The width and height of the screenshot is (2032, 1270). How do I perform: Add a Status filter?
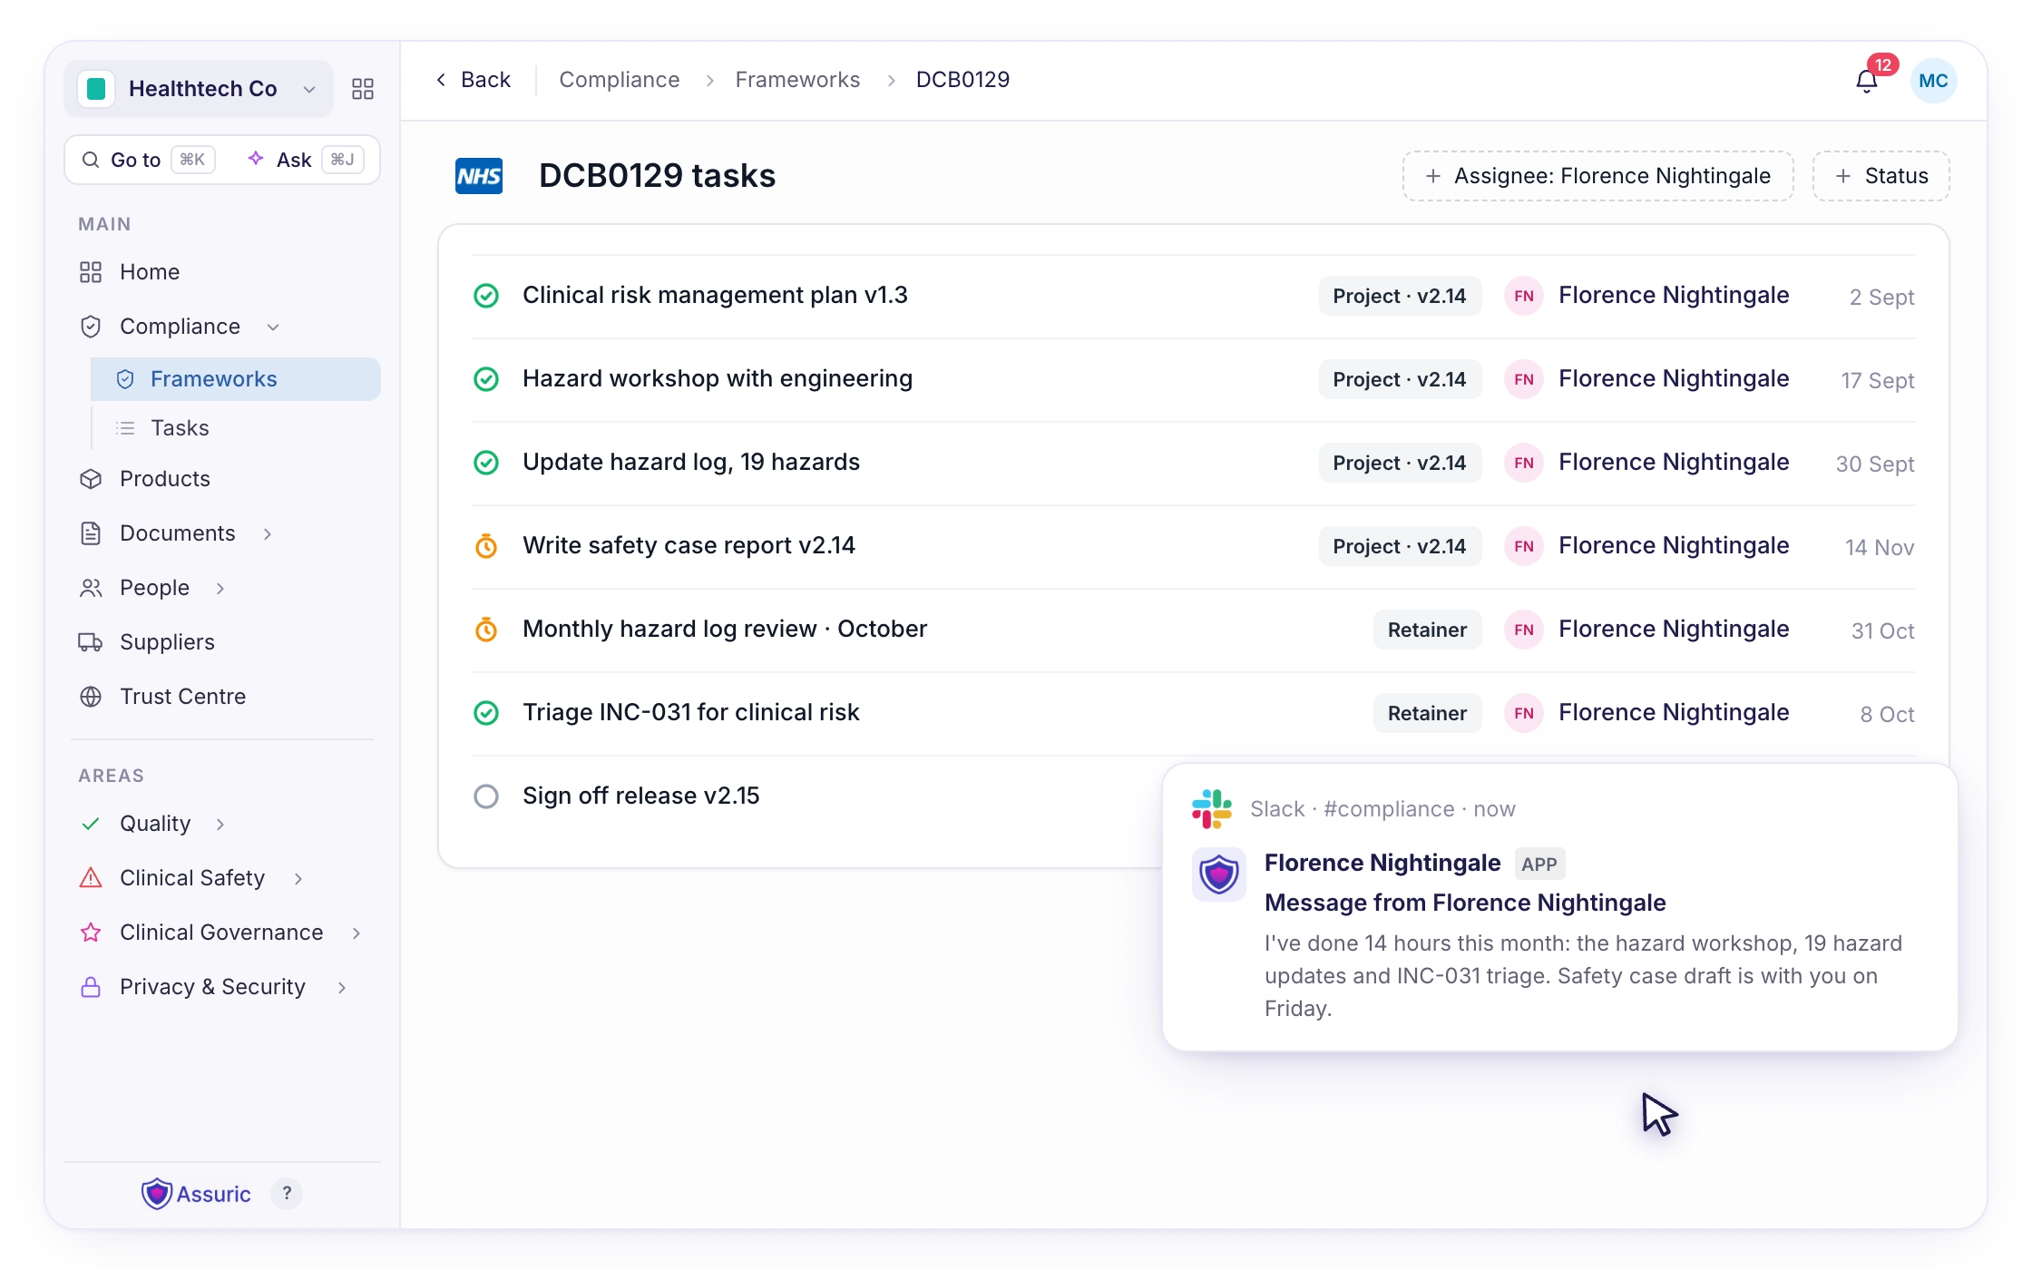pos(1881,176)
